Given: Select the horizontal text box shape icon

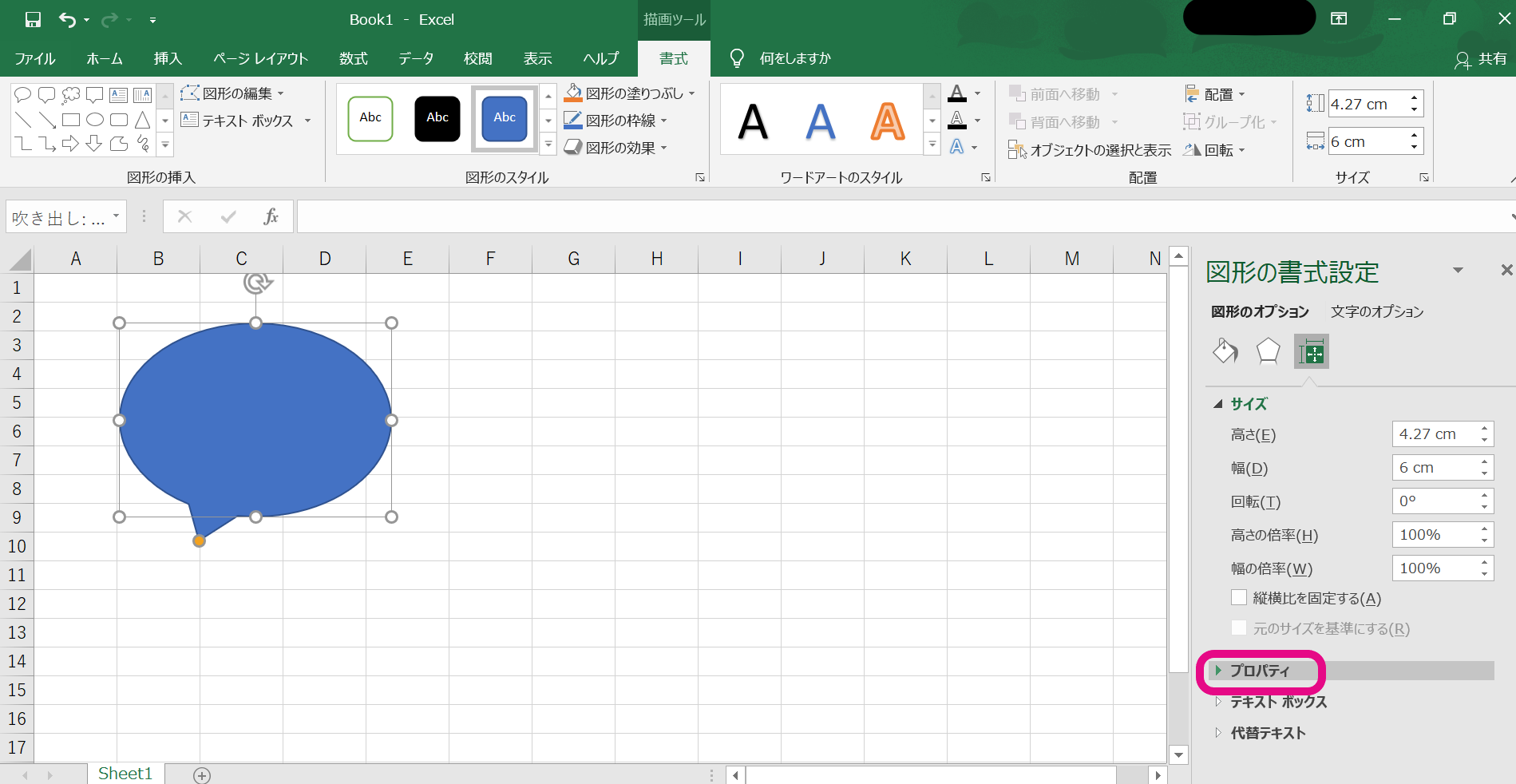Looking at the screenshot, I should click(119, 95).
